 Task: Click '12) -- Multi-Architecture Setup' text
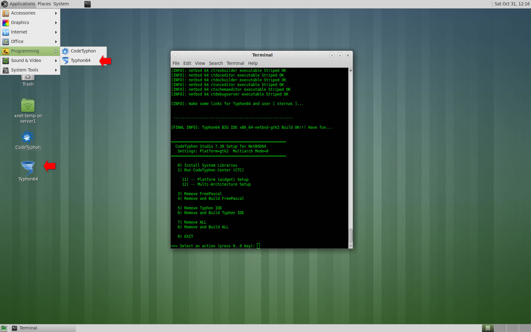click(x=216, y=184)
